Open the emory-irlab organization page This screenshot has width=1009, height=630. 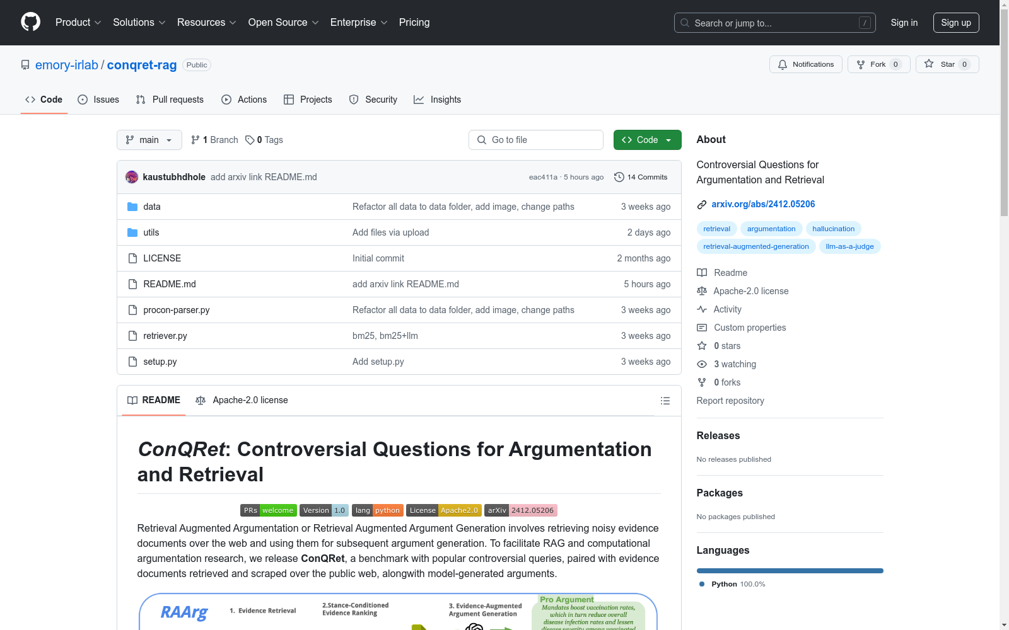[67, 65]
